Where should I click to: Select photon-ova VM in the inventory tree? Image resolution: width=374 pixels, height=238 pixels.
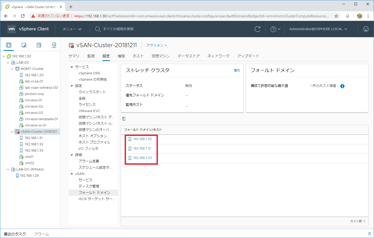(34, 94)
